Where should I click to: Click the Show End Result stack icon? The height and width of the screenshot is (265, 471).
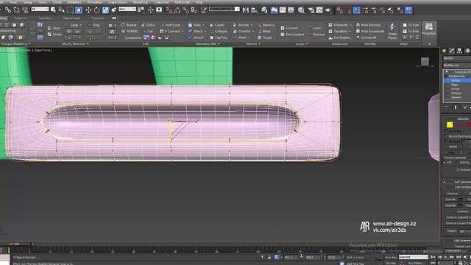pyautogui.click(x=456, y=107)
